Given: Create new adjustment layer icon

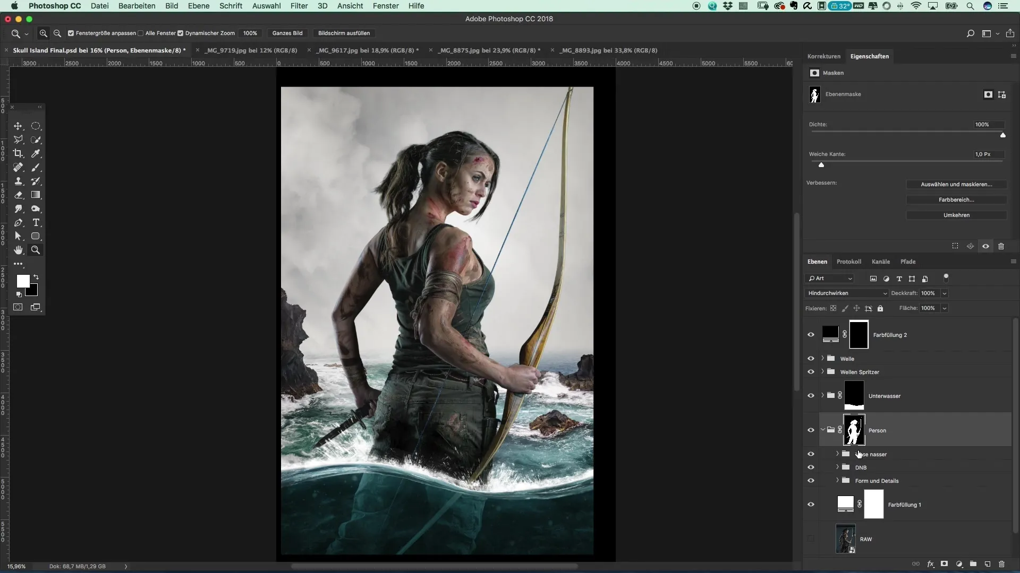Looking at the screenshot, I should pos(959,564).
